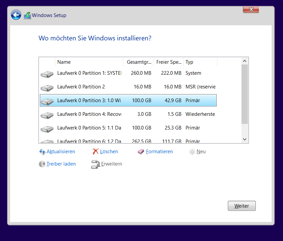Viewport: 283px width, 241px height.
Task: Go back with the blue arrow button
Action: [x=16, y=15]
